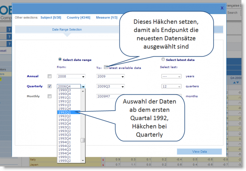Open the Subject [5/38] selection
Image resolution: width=246 pixels, height=171 pixels.
coord(50,18)
